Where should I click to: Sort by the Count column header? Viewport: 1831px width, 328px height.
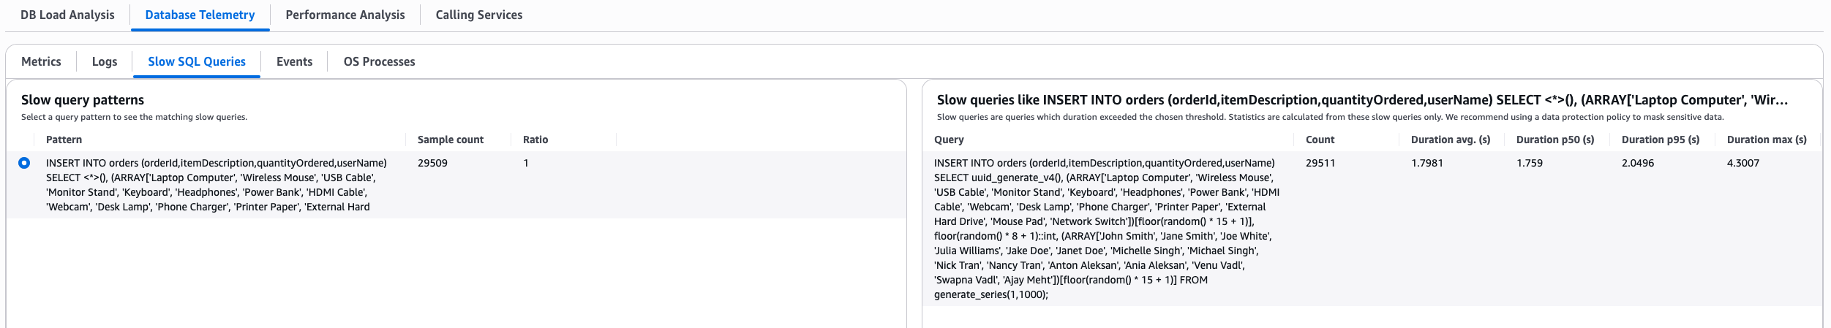coord(1320,140)
